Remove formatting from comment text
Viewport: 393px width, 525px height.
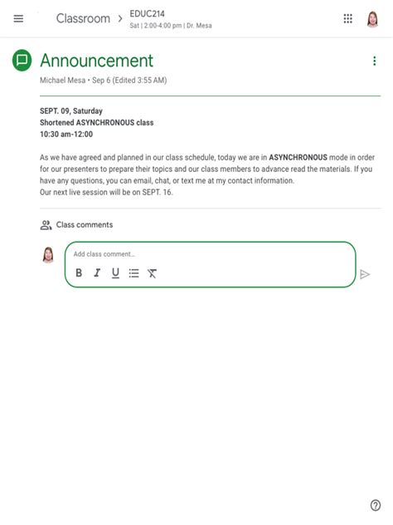coord(152,273)
